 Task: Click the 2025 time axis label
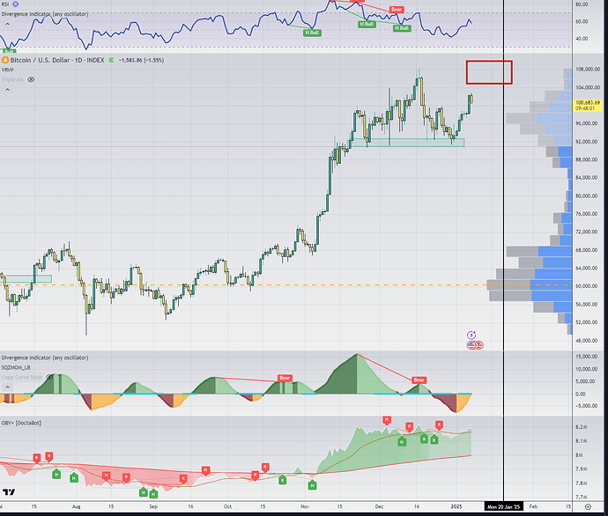pyautogui.click(x=456, y=506)
